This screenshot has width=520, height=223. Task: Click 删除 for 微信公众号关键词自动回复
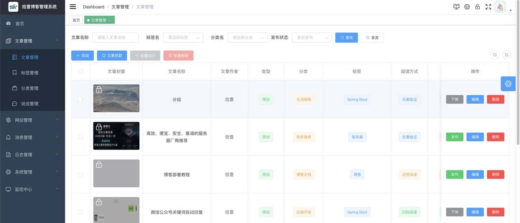496,212
